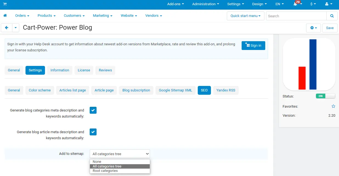Viewport: 339px width, 176px height.
Task: Click the Sign in button
Action: tap(253, 46)
